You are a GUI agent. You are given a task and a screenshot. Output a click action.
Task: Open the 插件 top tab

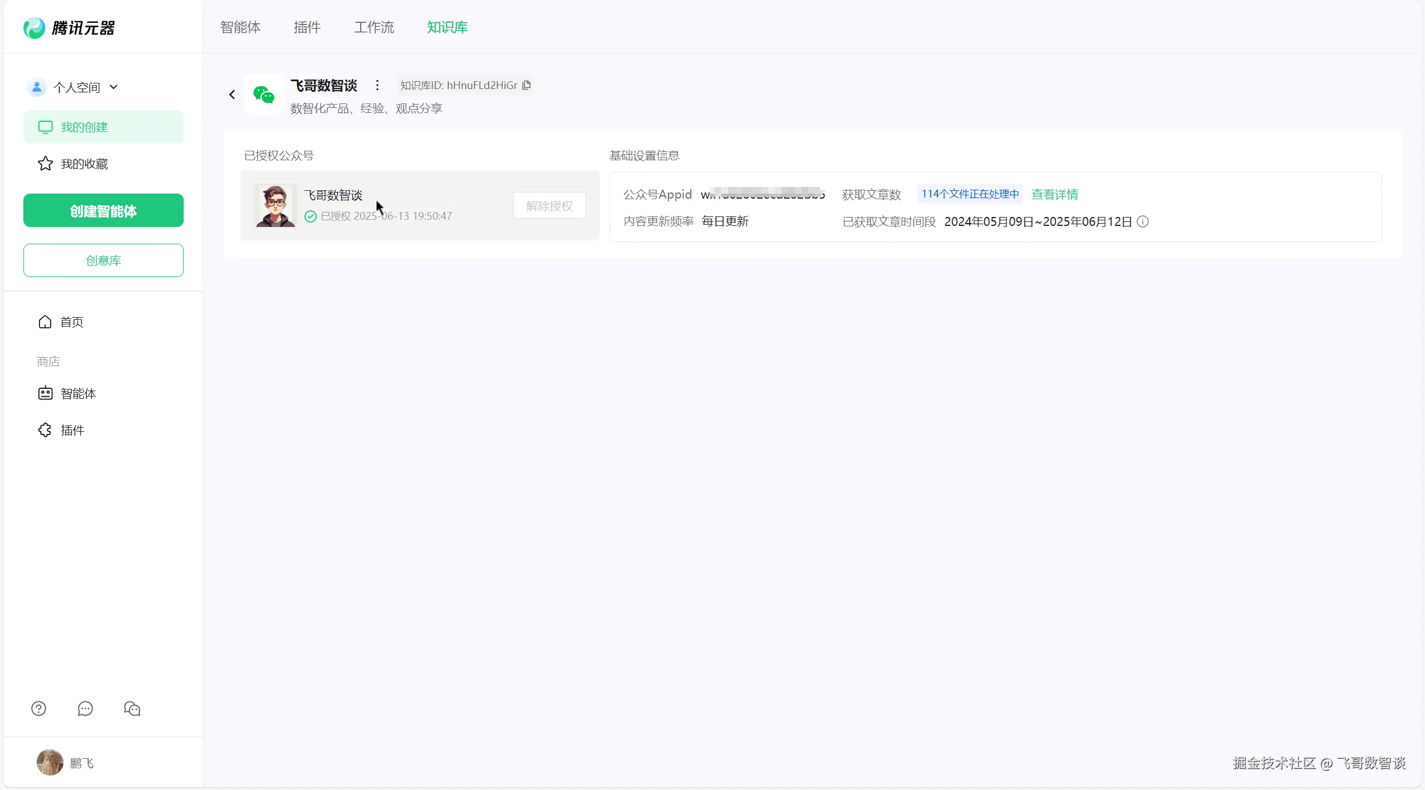(x=307, y=27)
